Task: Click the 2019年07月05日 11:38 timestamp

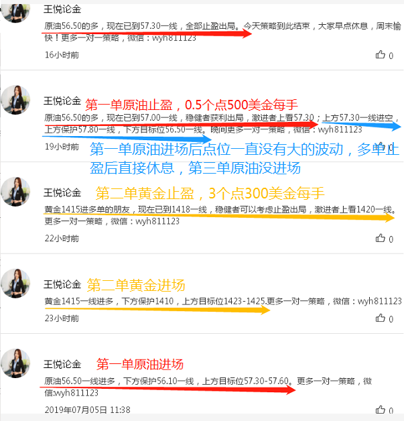Action: pos(88,410)
